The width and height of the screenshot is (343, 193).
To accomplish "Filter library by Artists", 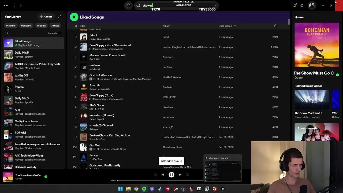I will point(55,25).
